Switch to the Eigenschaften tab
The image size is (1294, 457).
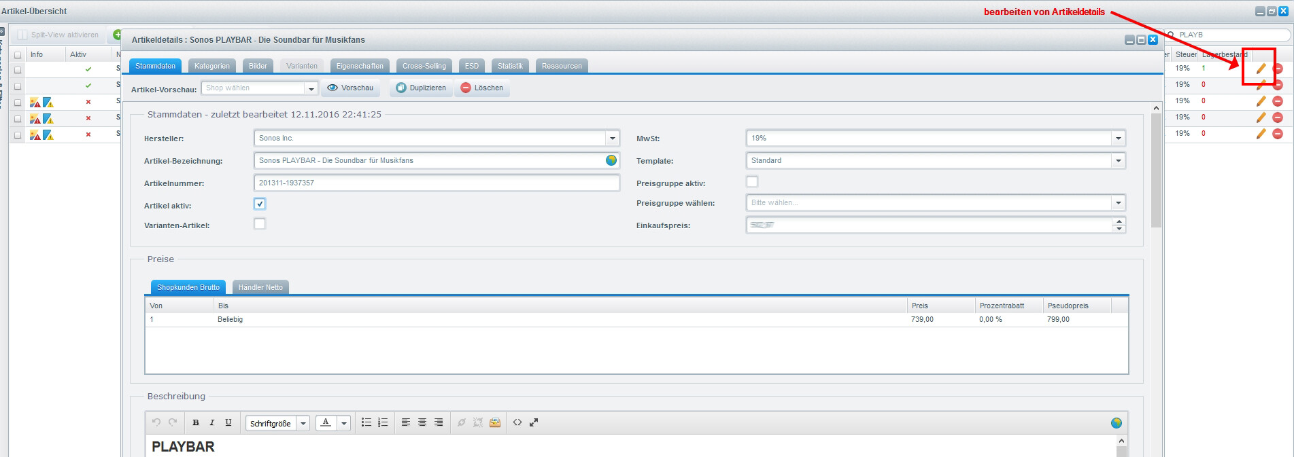(x=360, y=66)
